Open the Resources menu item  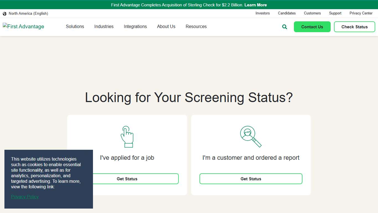point(196,27)
